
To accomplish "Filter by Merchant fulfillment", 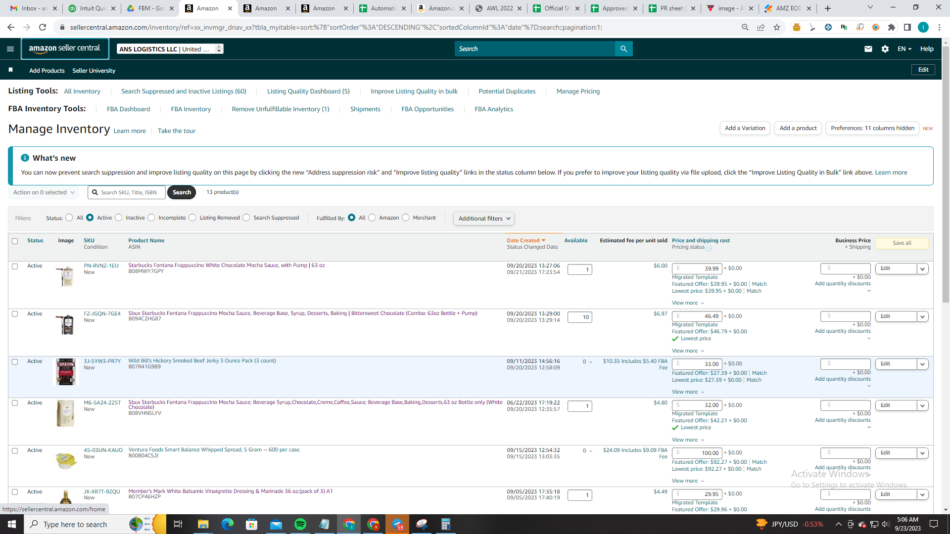I will tap(406, 218).
